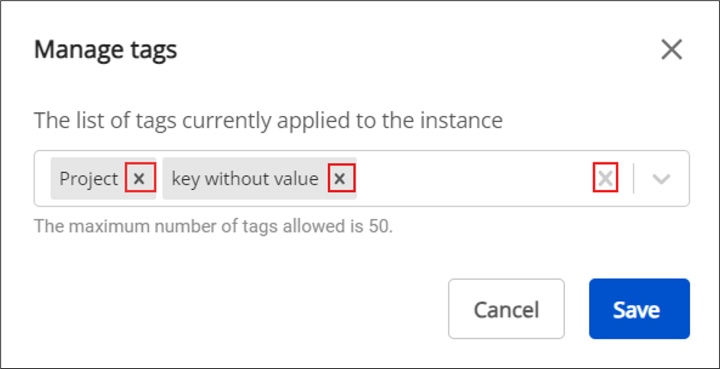Screen dimensions: 720x369
Task: Select the Project tag label
Action: [x=89, y=178]
